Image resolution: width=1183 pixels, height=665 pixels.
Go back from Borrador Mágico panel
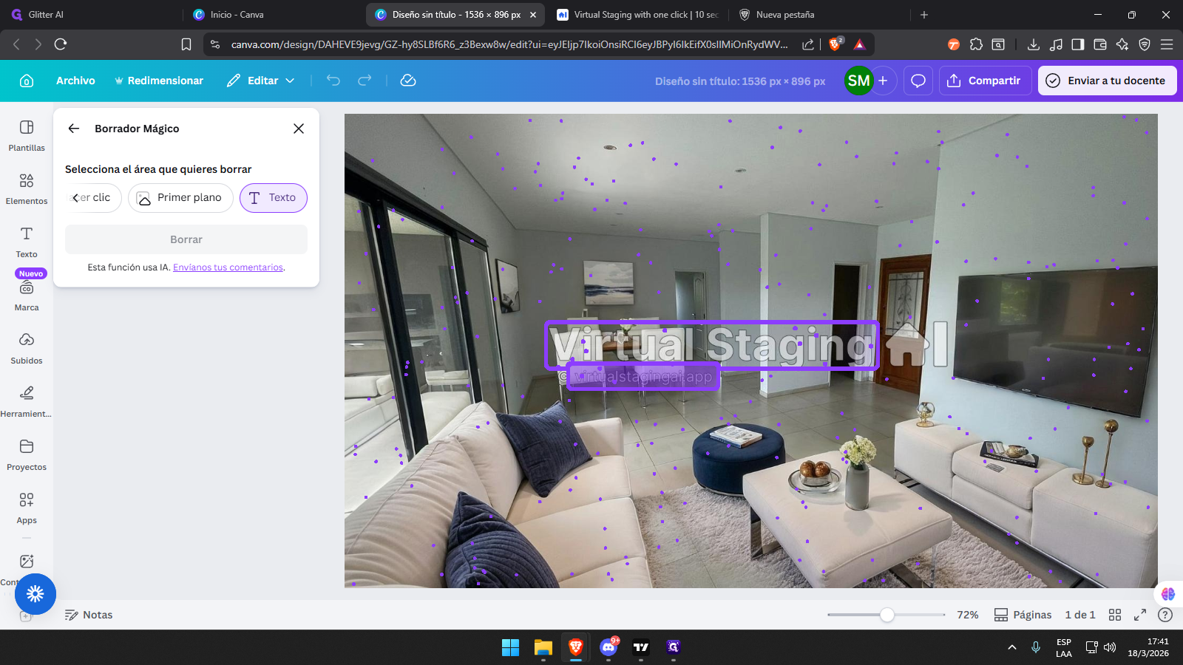click(x=74, y=129)
